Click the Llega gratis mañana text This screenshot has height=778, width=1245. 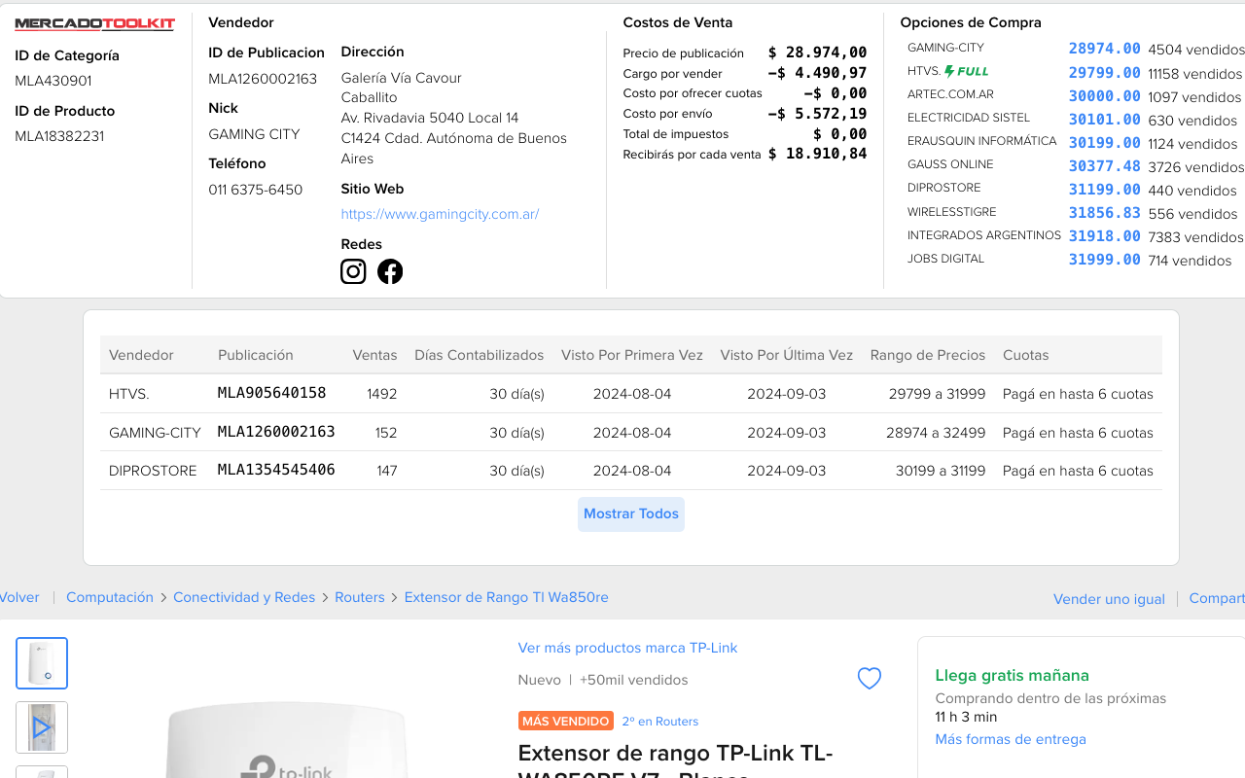point(1013,675)
